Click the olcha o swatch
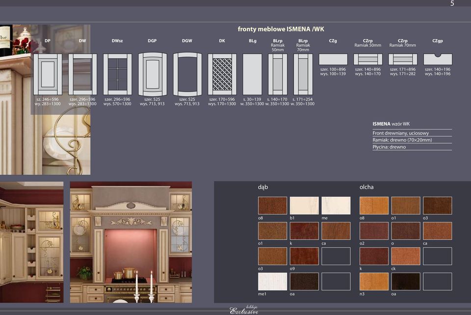Viewport: 471px width, 315px height. (x=406, y=230)
